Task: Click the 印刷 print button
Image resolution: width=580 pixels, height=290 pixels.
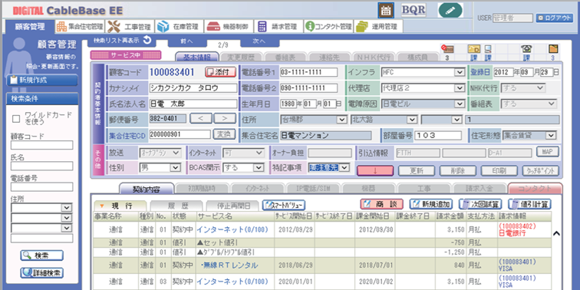Action: (499, 170)
